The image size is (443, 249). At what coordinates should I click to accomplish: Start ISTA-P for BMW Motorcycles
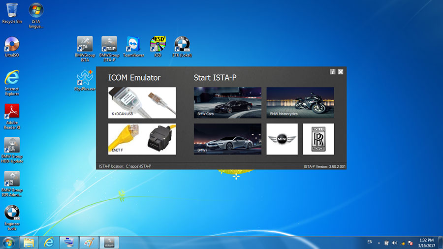(300, 103)
